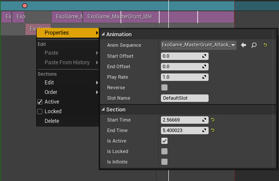Collapse the Animation category

coord(103,34)
